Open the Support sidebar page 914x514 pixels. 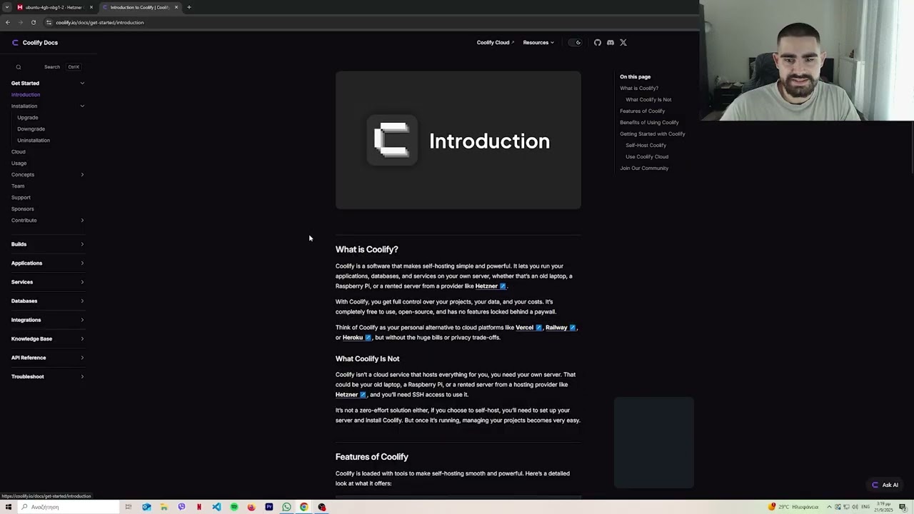(21, 198)
